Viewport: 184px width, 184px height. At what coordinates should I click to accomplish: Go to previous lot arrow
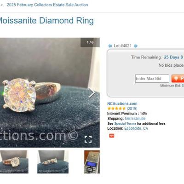110,46
